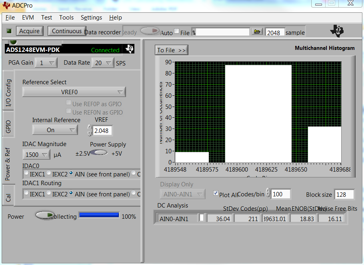Increment the VREF value stepper

[90, 127]
